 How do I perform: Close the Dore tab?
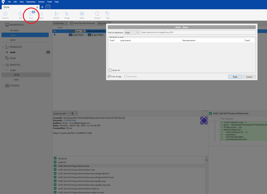click(37, 7)
